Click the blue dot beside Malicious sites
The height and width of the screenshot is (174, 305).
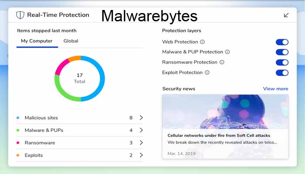click(x=18, y=118)
